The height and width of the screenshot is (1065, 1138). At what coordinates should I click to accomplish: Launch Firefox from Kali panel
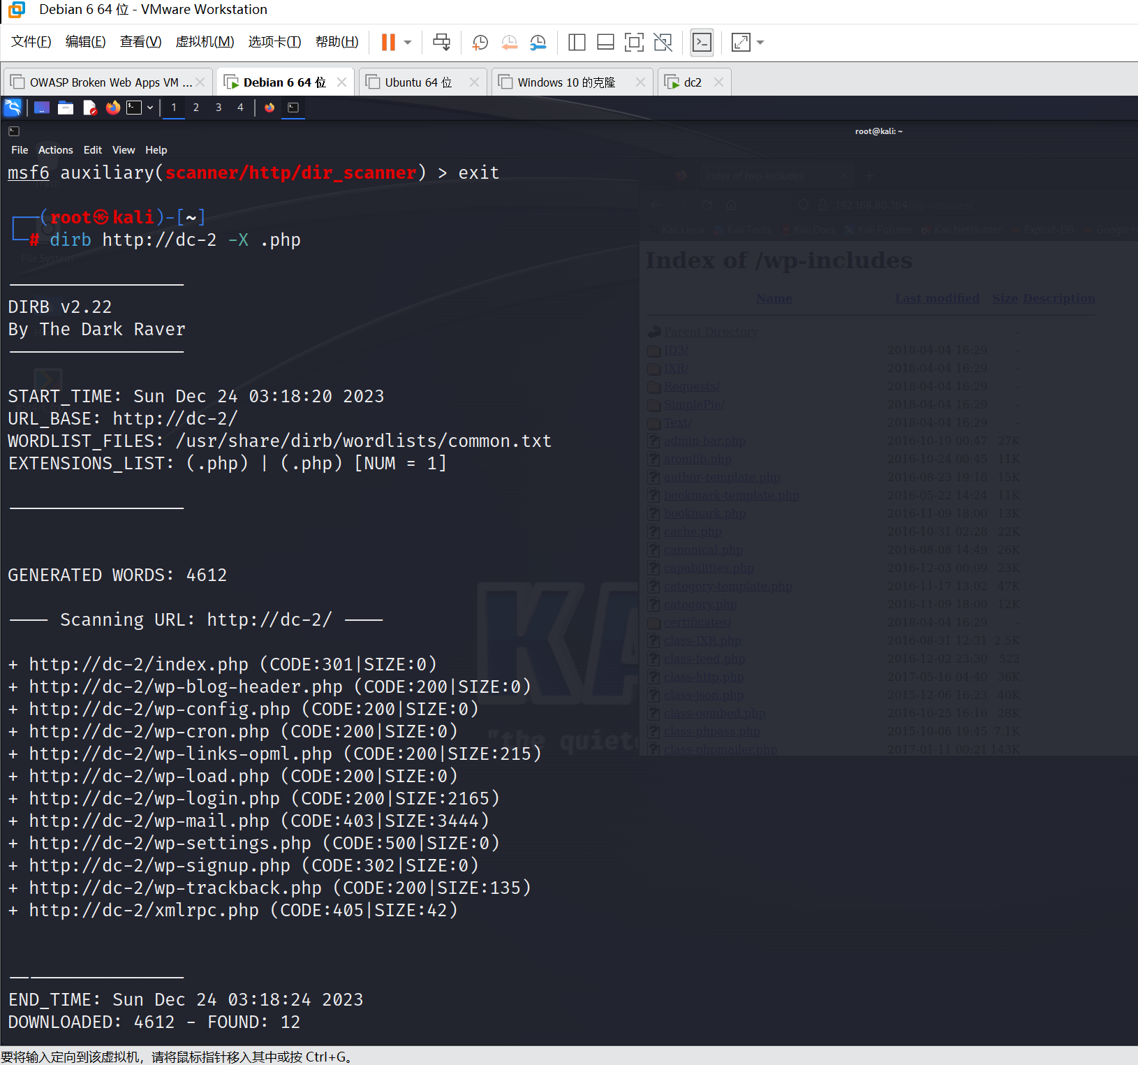coord(112,108)
